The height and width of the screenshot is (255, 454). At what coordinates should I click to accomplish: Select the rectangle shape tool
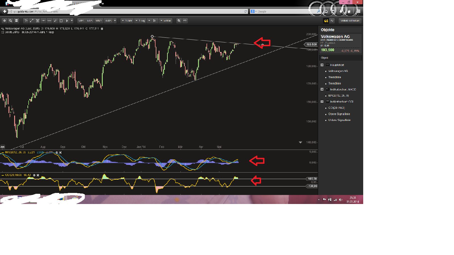61,21
